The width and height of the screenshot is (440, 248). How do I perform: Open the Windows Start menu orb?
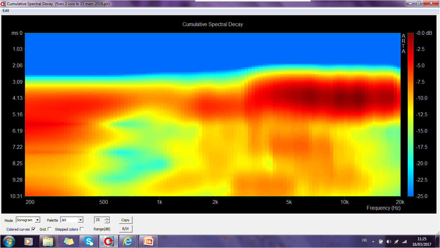pyautogui.click(x=8, y=241)
